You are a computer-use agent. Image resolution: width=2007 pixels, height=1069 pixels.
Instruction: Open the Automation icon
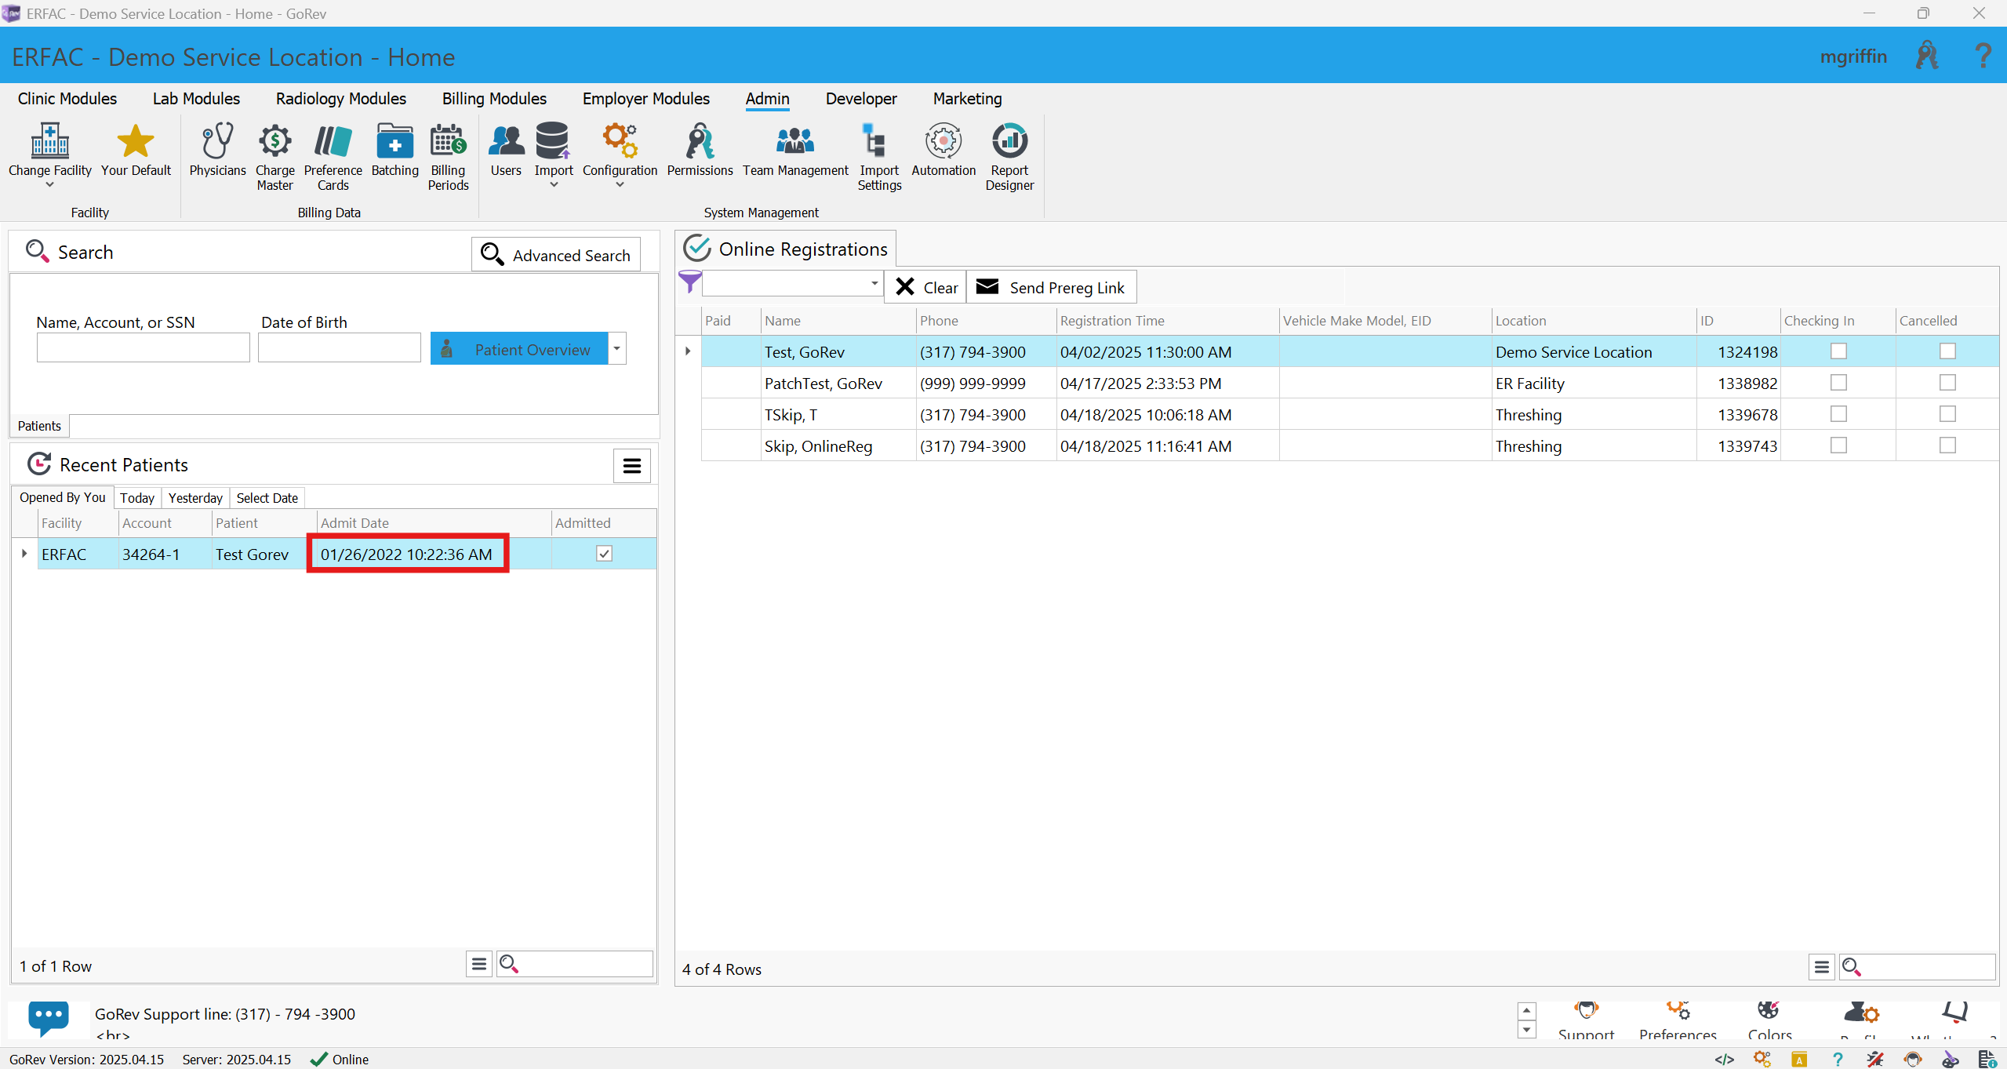click(x=944, y=150)
